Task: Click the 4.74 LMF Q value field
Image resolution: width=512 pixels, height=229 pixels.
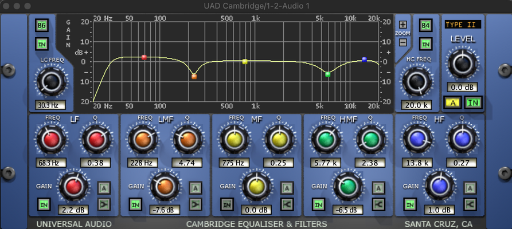Action: [187, 163]
